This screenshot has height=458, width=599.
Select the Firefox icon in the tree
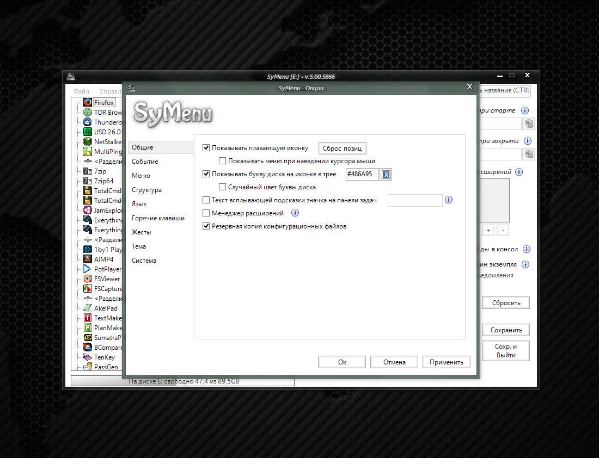point(88,102)
